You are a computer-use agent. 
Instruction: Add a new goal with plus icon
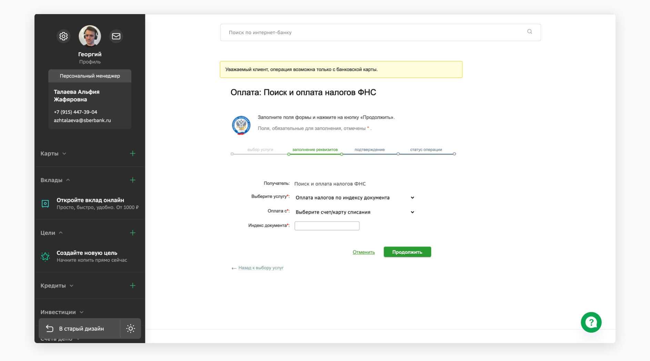tap(133, 233)
